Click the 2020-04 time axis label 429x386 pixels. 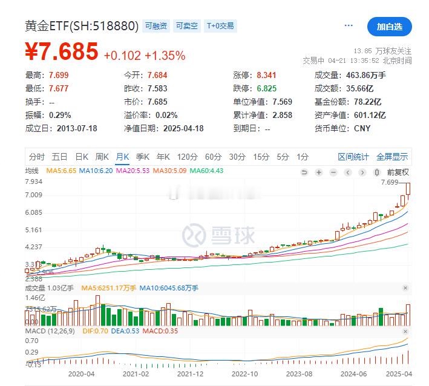(81, 374)
